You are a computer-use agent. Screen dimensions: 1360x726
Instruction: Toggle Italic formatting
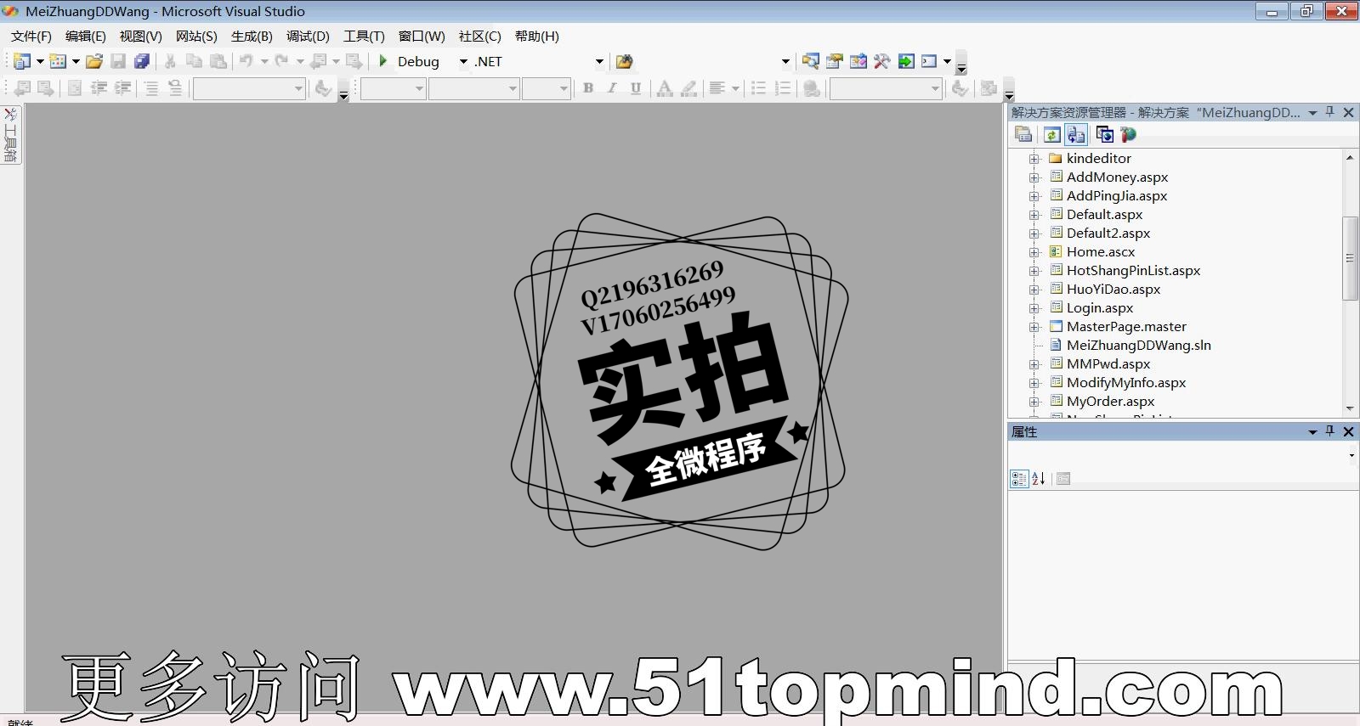(x=612, y=88)
